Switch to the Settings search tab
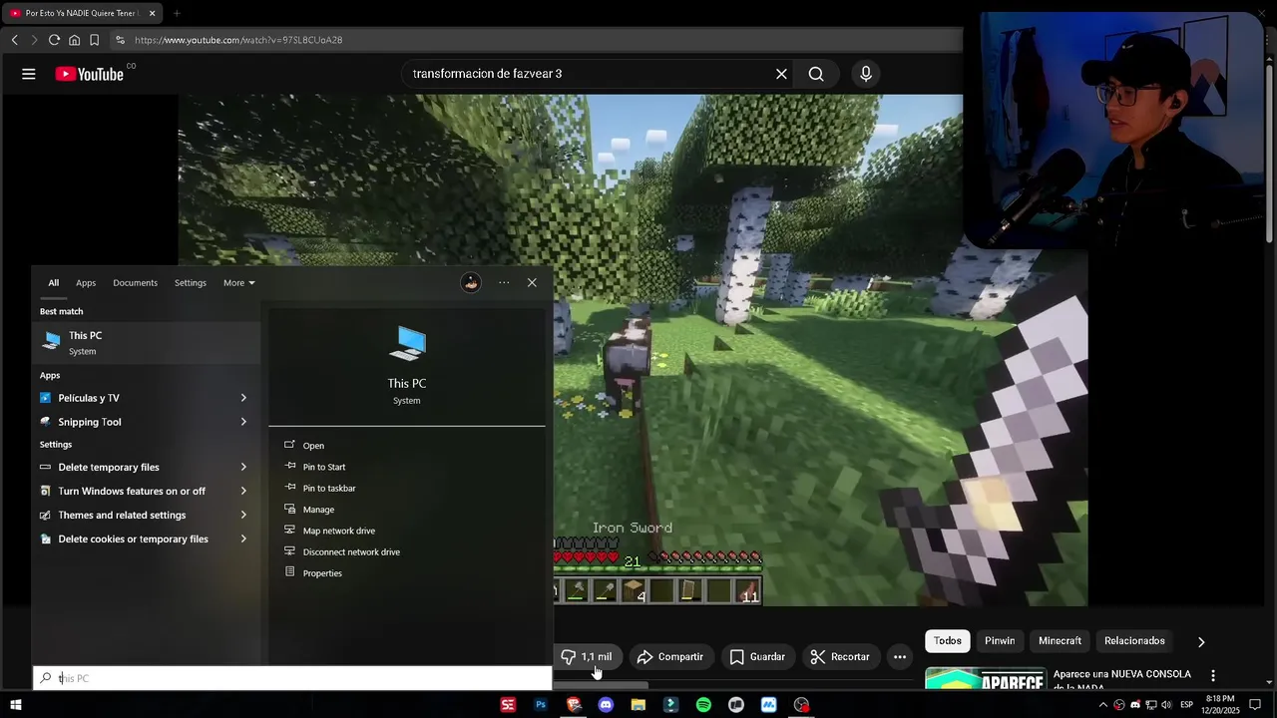The width and height of the screenshot is (1277, 718). coord(191,283)
